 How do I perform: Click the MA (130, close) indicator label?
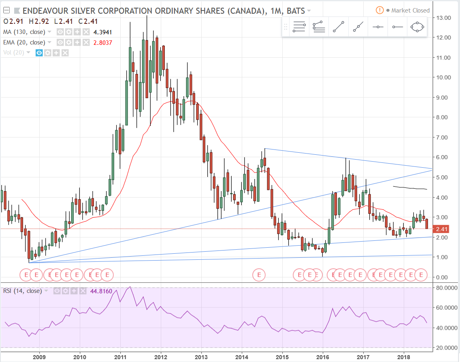click(x=24, y=32)
